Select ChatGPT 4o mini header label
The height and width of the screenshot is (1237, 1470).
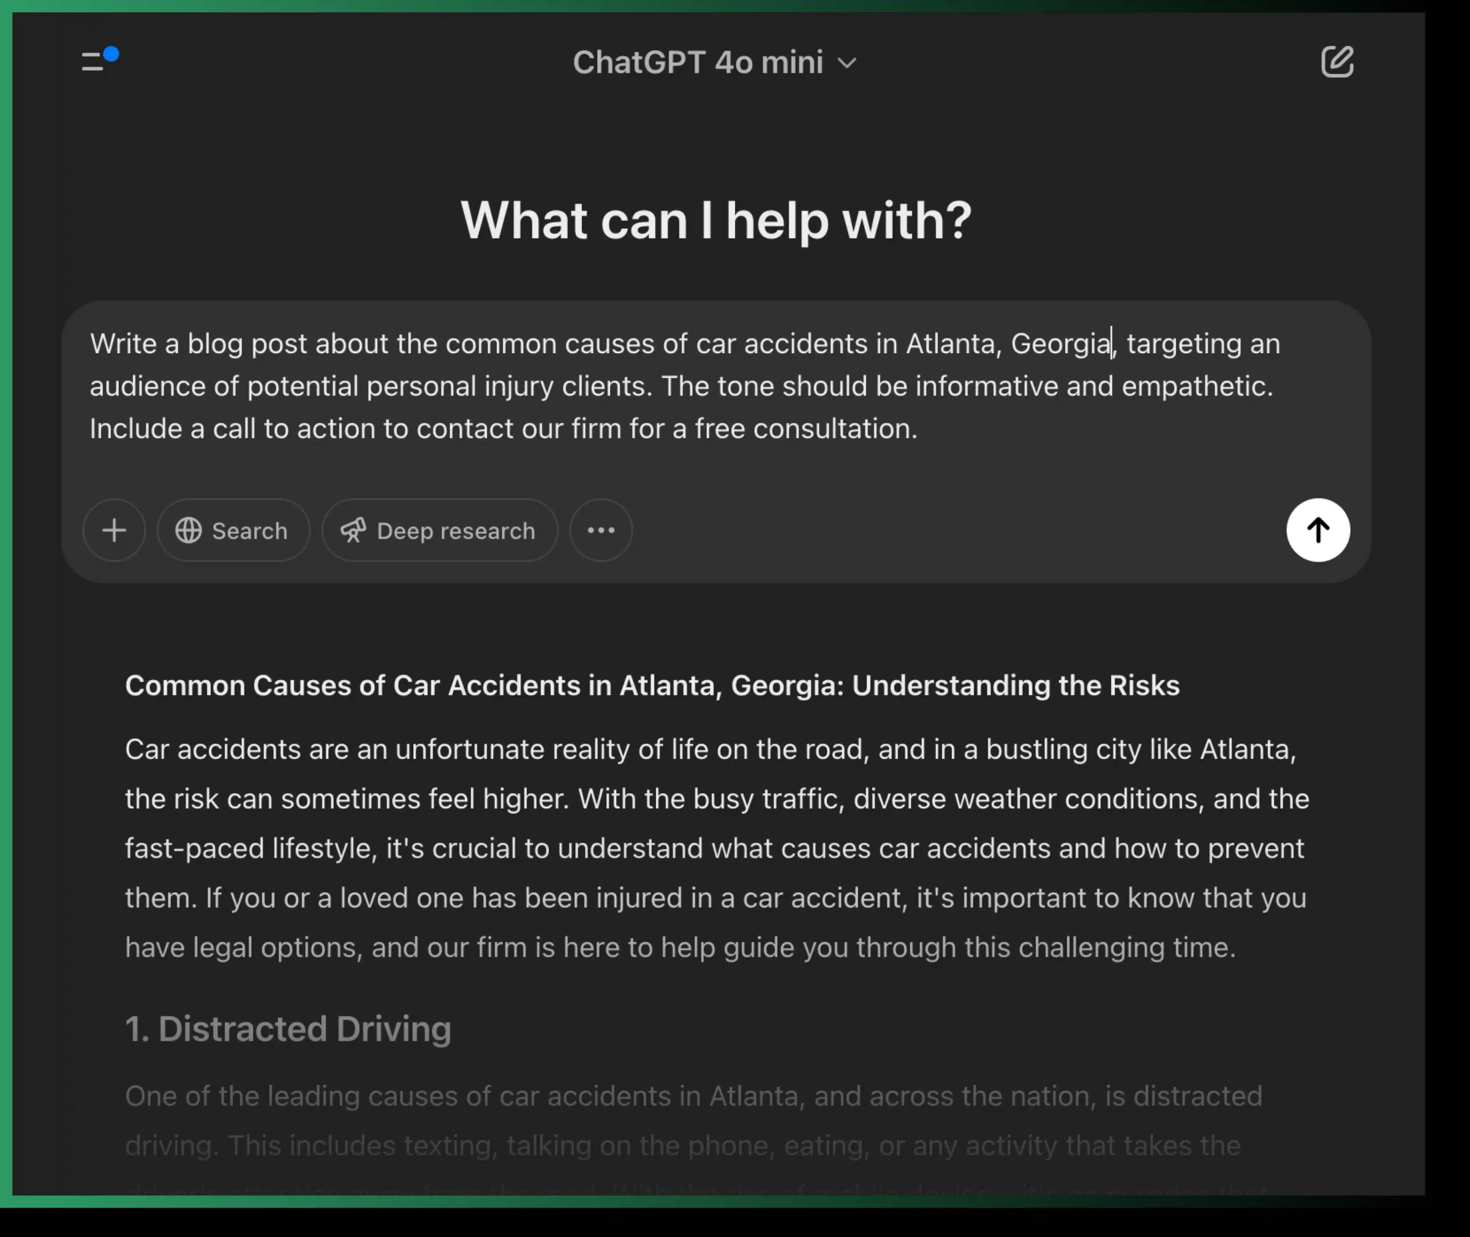tap(698, 62)
